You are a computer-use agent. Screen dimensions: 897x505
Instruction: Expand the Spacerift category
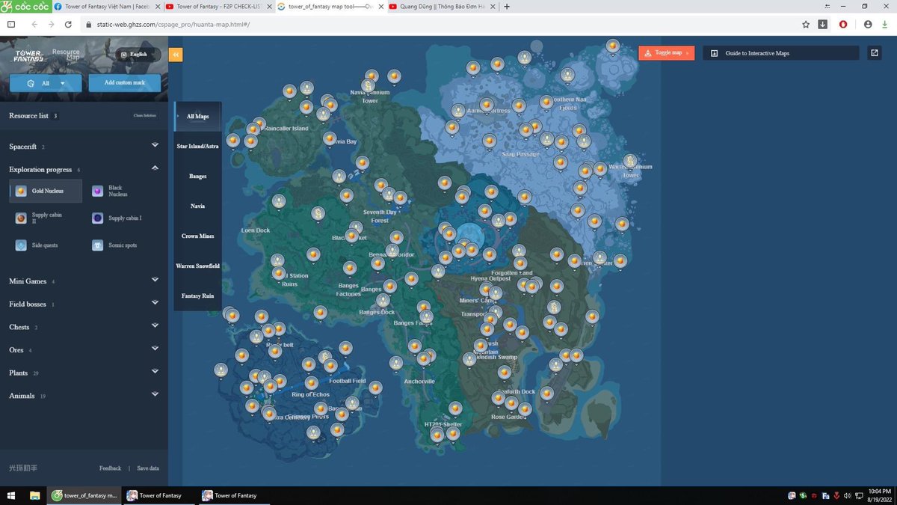[x=155, y=146]
